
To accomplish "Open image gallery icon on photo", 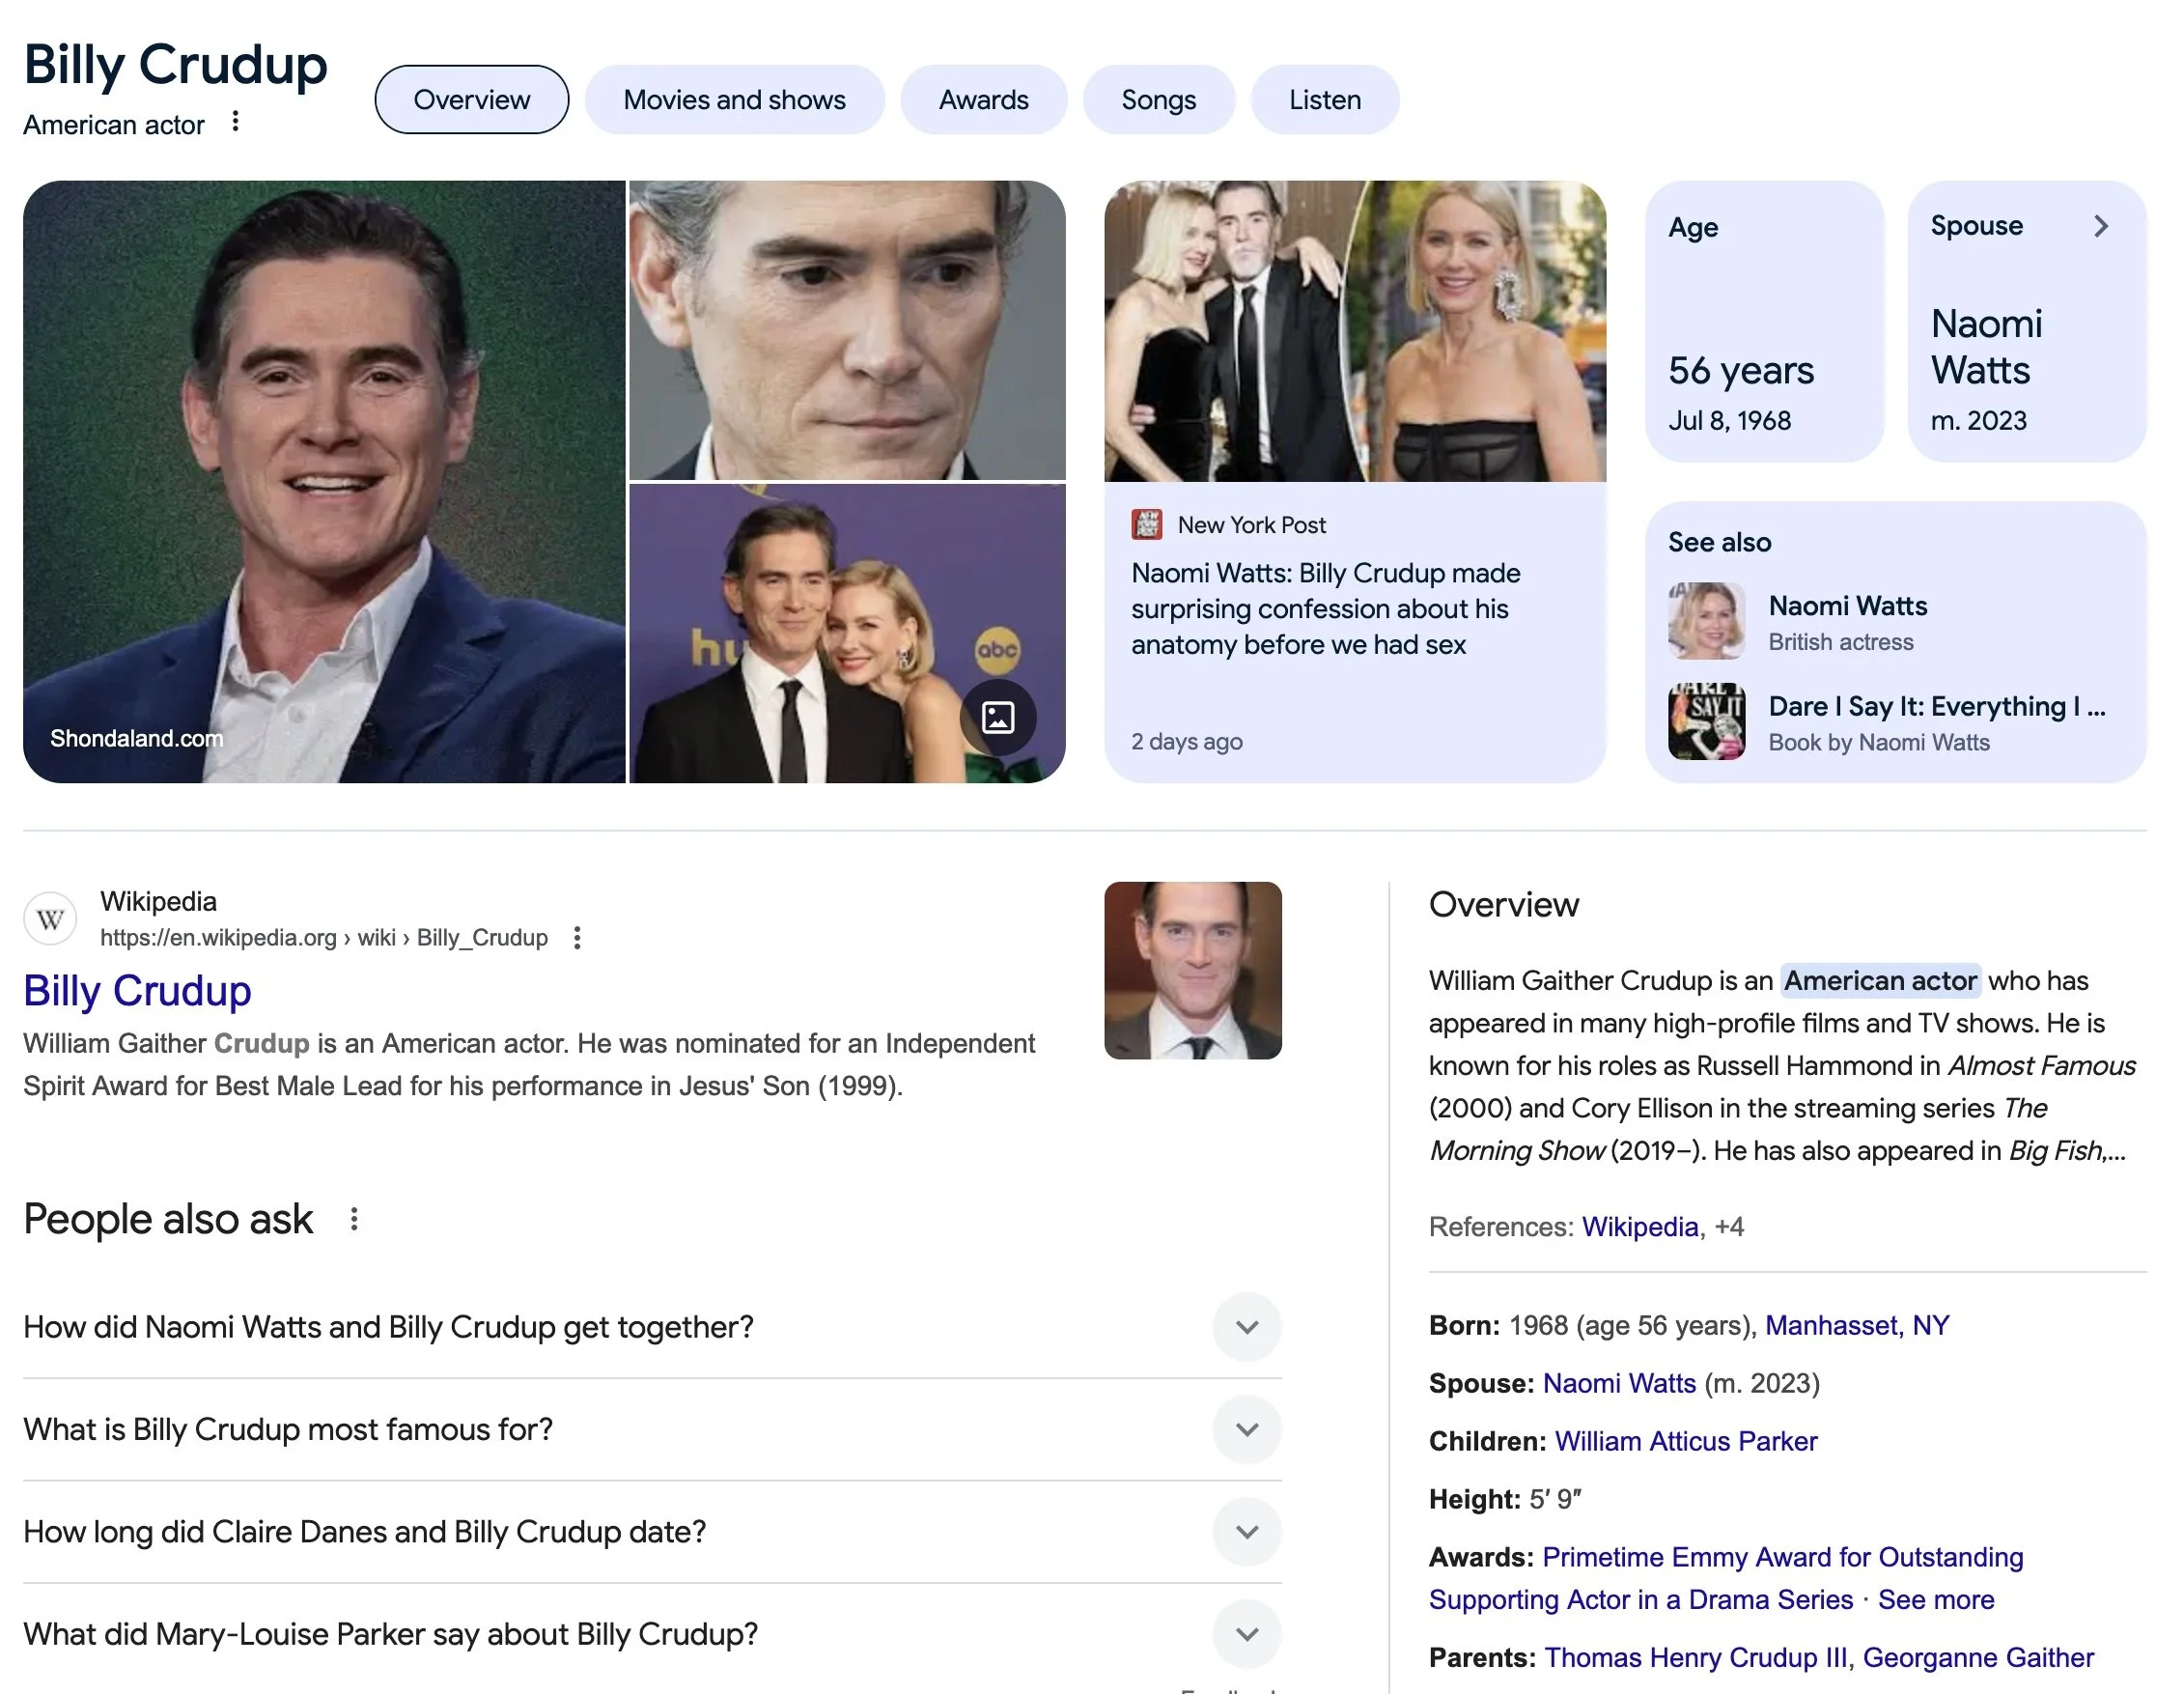I will 997,717.
